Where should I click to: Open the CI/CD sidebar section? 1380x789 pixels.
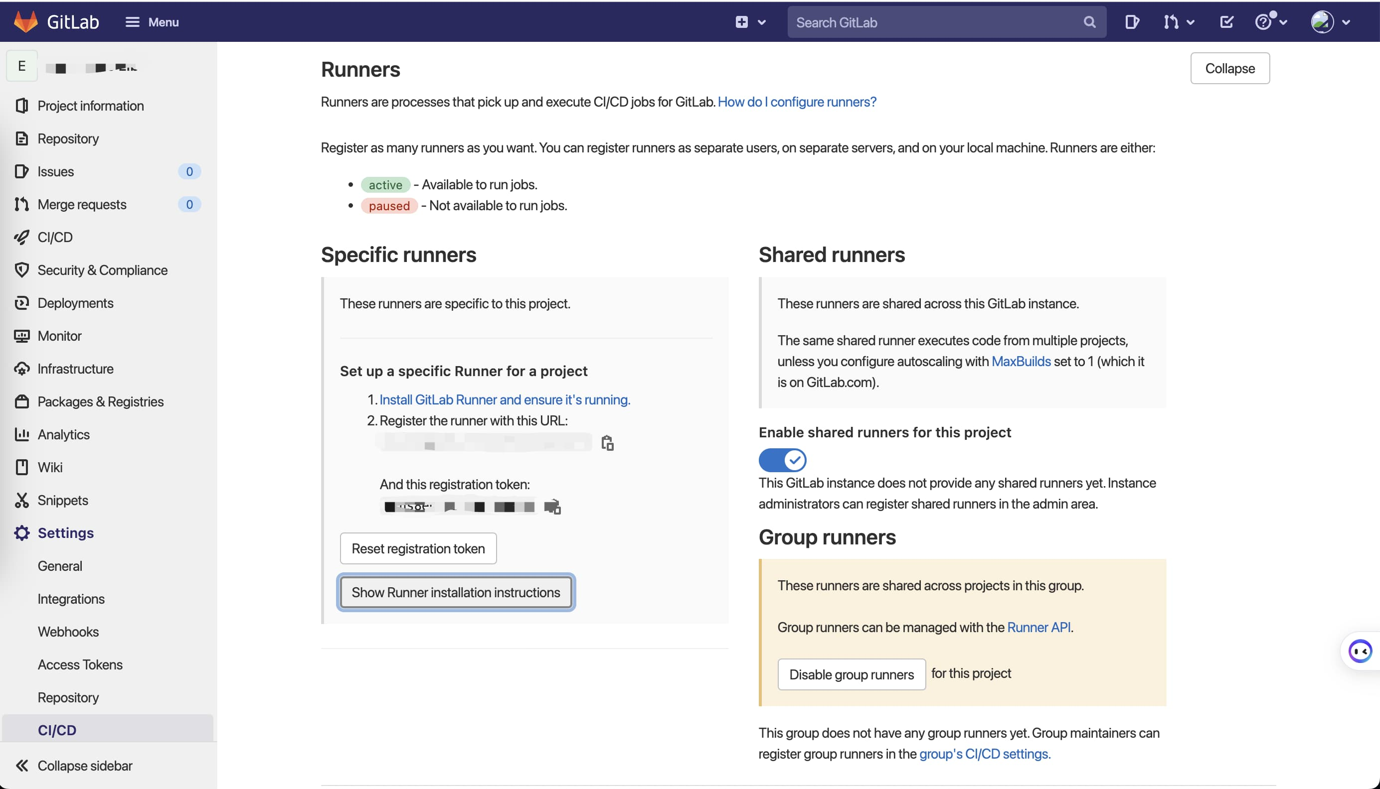point(54,237)
